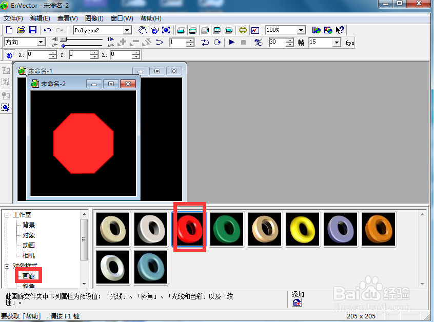Open the 方向 property dropdown
This screenshot has width=434, height=322.
[41, 42]
